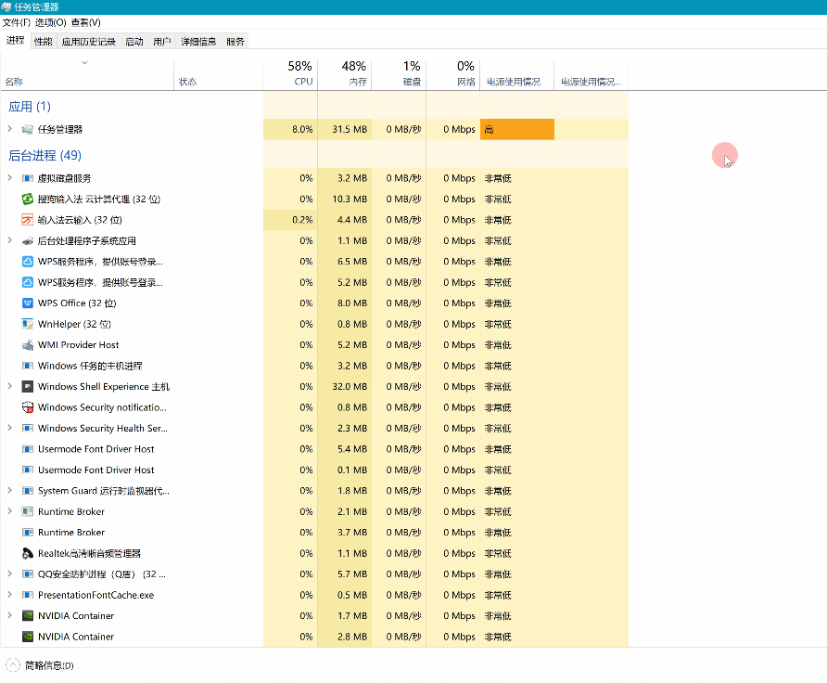
Task: Click the 任务管理器 process icon
Action: 28,129
